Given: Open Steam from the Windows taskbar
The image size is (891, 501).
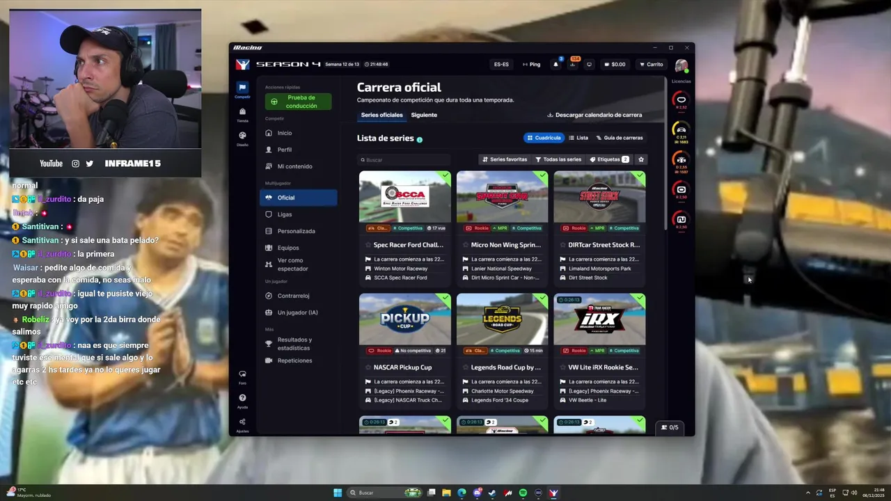Looking at the screenshot, I should 493,493.
